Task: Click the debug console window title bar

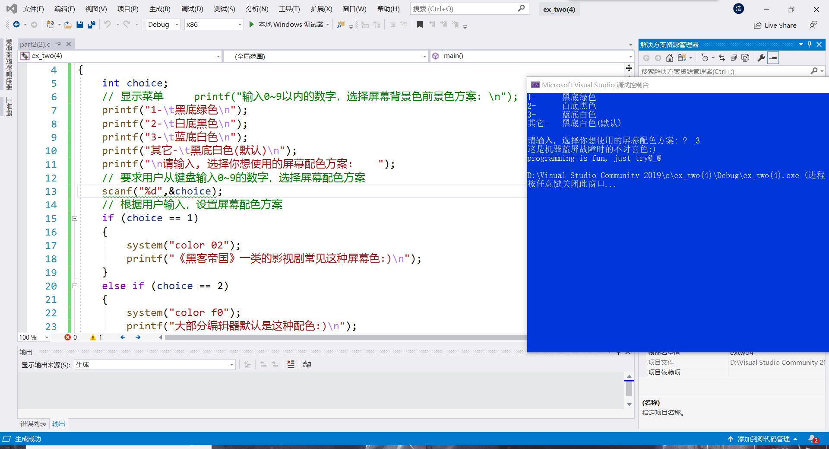Action: coord(678,85)
